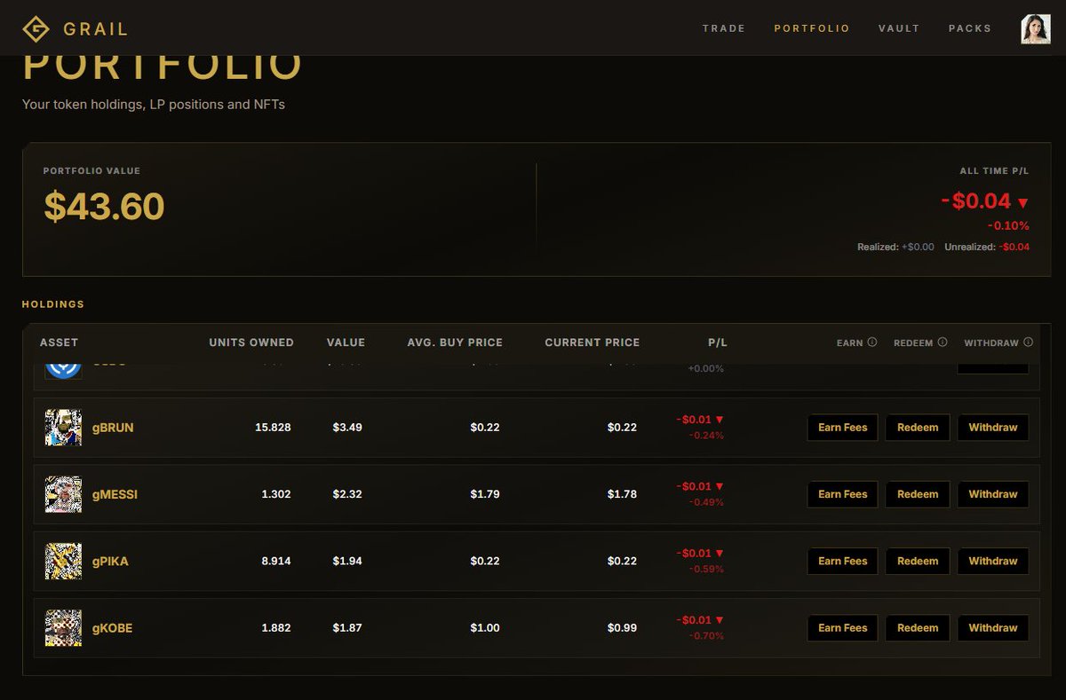Click the Avg. Buy Price column header

[x=455, y=342]
